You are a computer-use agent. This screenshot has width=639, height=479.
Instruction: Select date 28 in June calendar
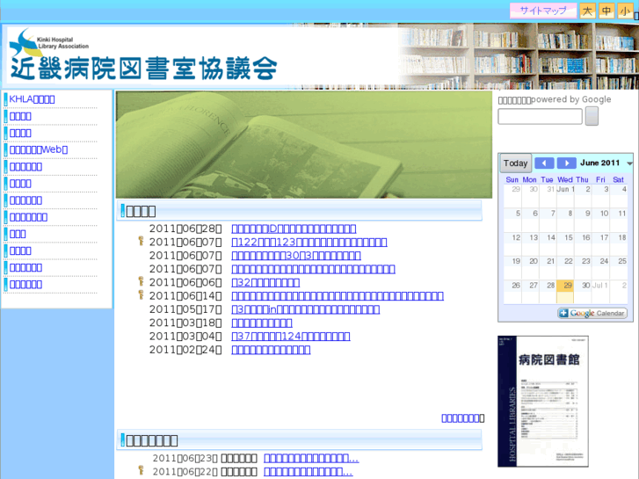[550, 286]
